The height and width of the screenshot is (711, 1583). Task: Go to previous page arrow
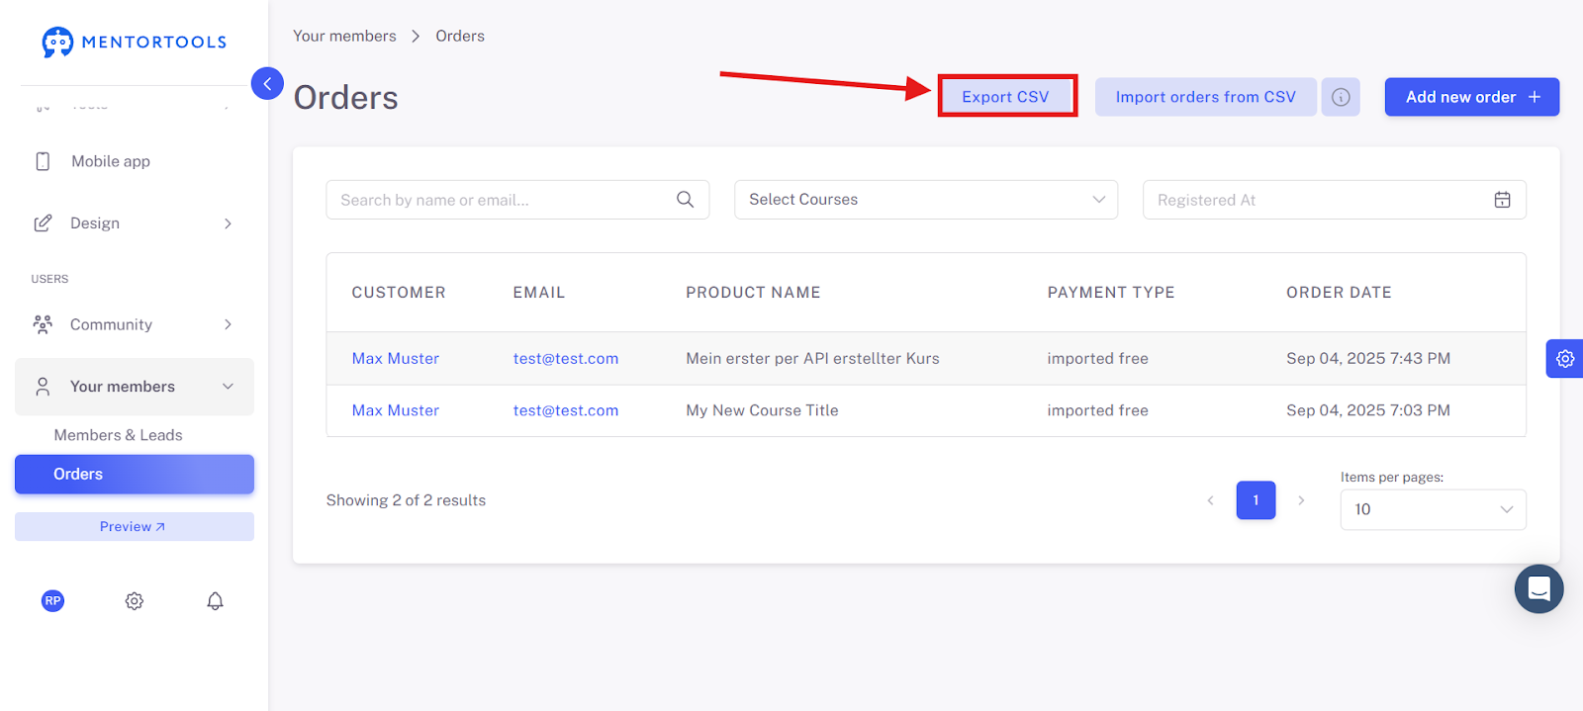coord(1210,500)
